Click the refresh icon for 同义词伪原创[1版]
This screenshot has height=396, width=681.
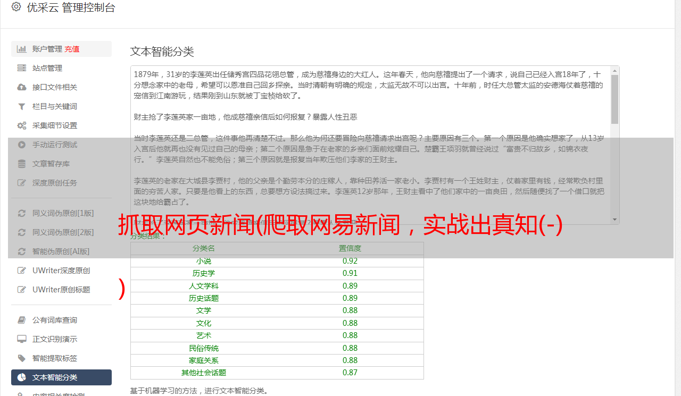coord(22,213)
